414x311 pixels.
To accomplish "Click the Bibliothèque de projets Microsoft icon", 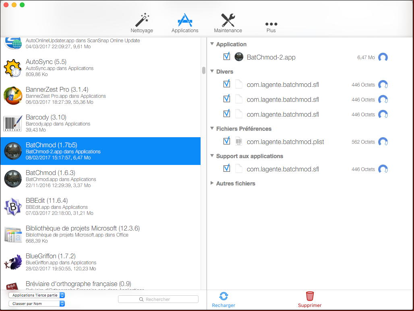I will click(x=12, y=234).
